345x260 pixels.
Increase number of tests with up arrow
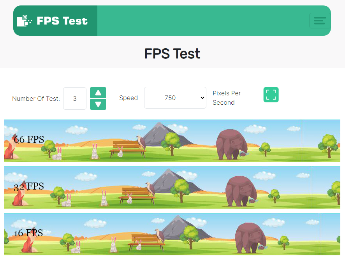point(98,93)
